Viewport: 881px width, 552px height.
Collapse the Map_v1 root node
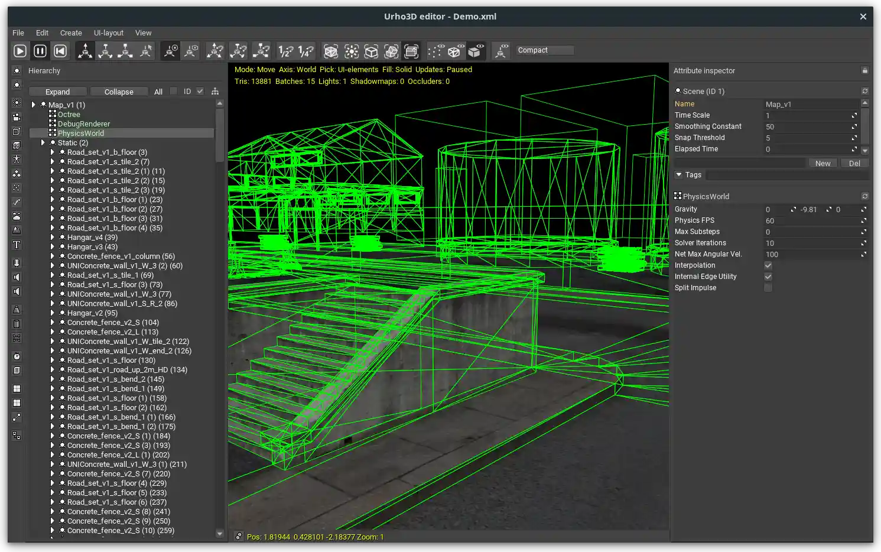33,104
